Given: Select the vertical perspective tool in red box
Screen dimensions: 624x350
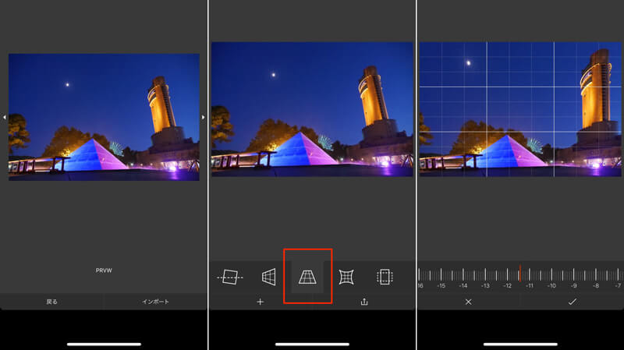Looking at the screenshot, I should pyautogui.click(x=307, y=277).
